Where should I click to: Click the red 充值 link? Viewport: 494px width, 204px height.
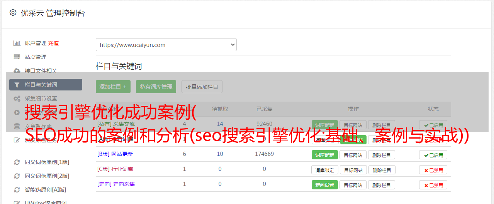tap(54, 43)
